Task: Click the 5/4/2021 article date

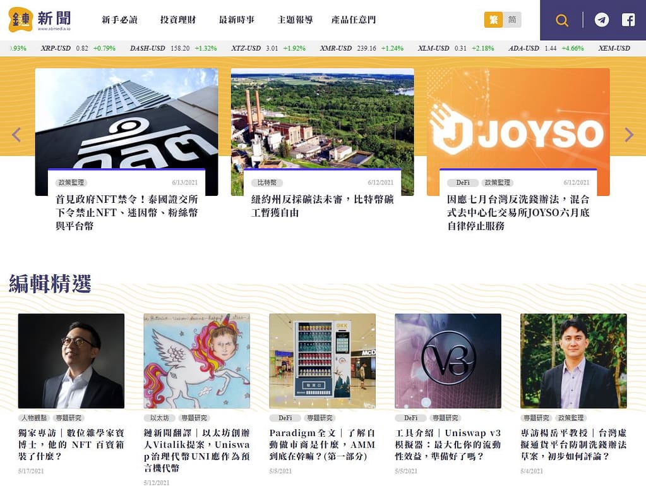Action: click(x=532, y=471)
